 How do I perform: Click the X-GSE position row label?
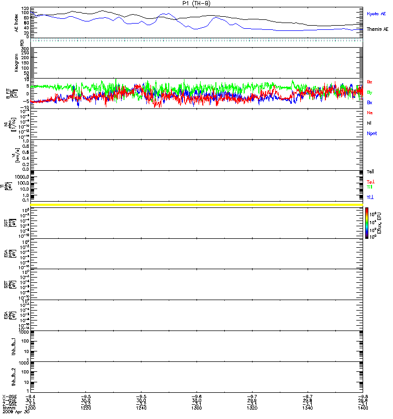[x=9, y=397]
